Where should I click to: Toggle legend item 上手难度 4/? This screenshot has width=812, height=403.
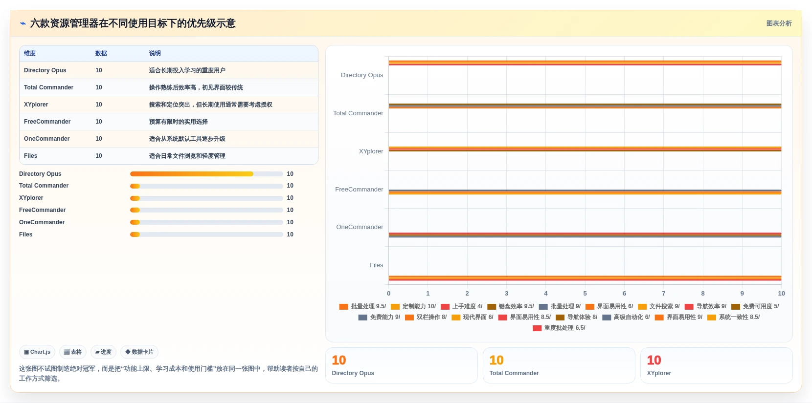(x=461, y=306)
